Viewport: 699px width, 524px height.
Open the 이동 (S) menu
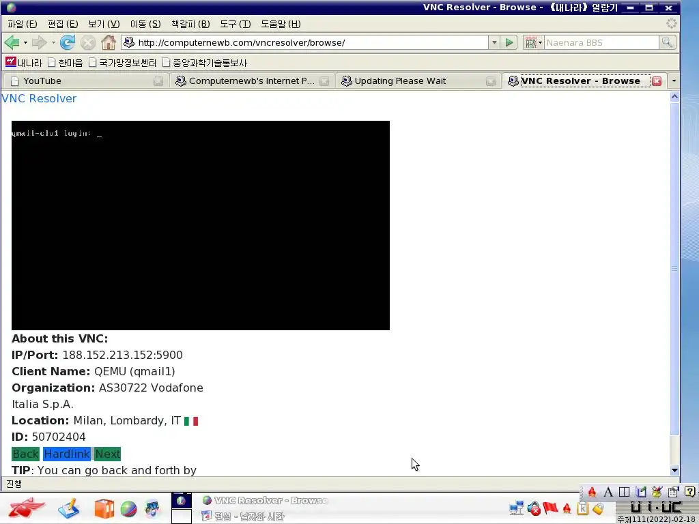[x=145, y=24]
